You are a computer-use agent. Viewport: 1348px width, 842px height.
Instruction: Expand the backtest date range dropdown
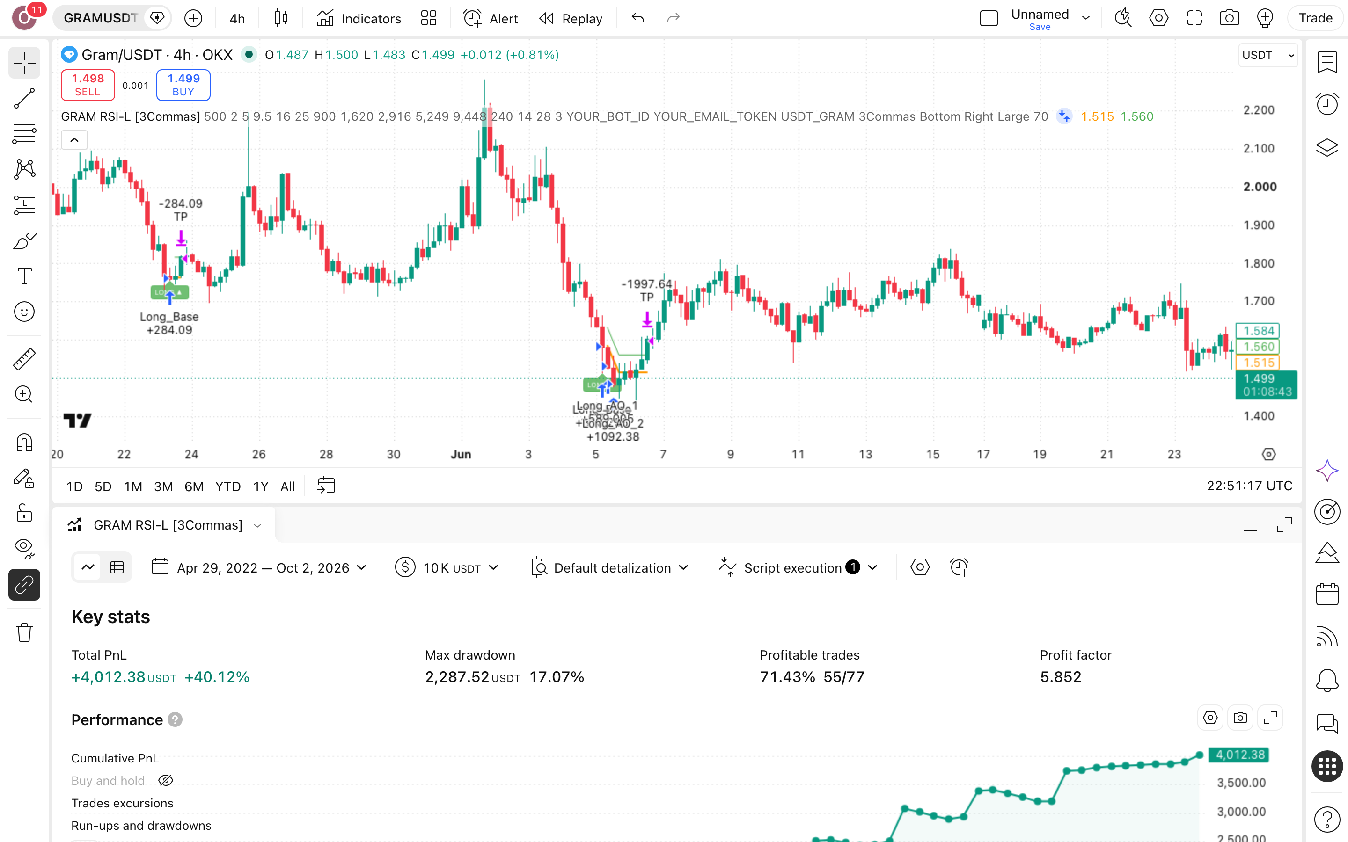click(x=259, y=567)
